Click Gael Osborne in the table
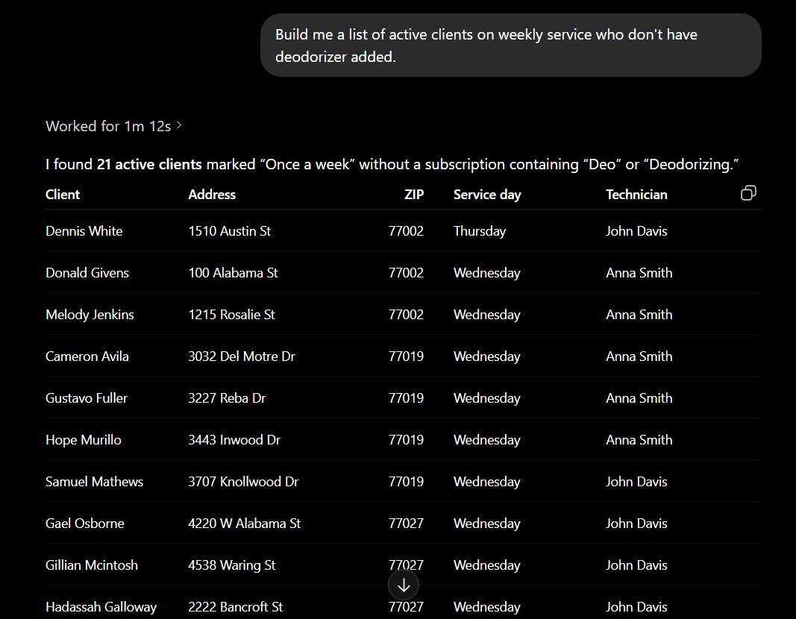This screenshot has height=619, width=796. click(85, 523)
